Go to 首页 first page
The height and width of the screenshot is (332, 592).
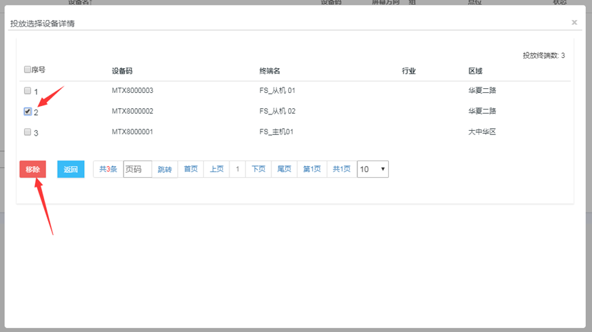coord(190,169)
